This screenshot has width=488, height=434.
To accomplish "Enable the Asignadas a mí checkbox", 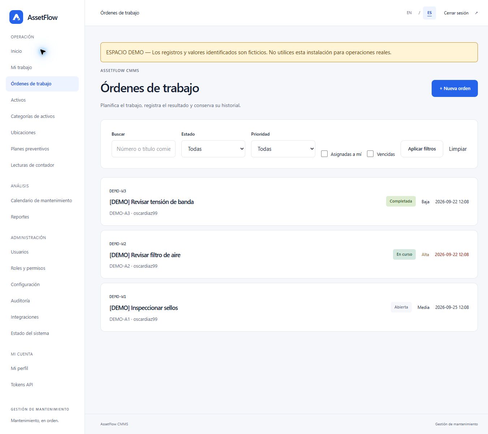I will (x=324, y=154).
